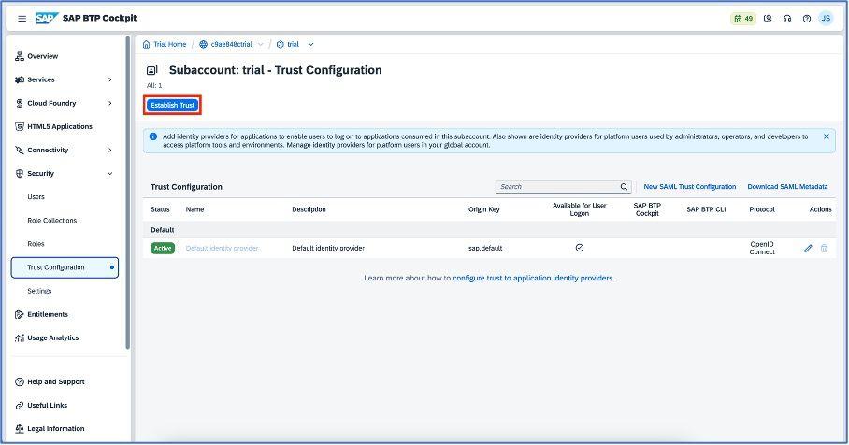
Task: Close the information message strip
Action: (x=827, y=136)
